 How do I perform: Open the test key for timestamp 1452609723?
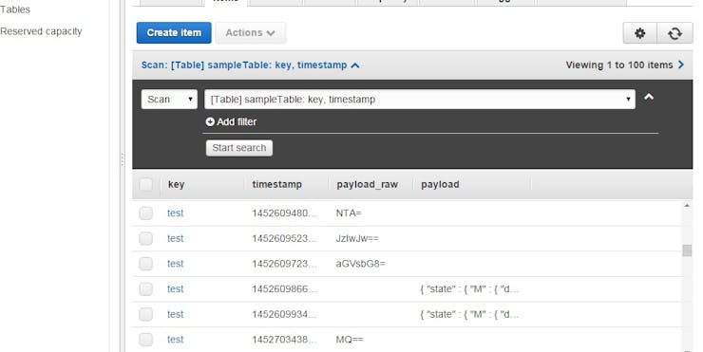[x=176, y=264]
